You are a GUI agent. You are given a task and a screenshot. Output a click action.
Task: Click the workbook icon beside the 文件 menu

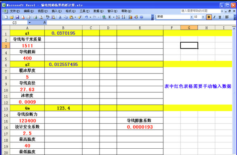click(x=6, y=11)
